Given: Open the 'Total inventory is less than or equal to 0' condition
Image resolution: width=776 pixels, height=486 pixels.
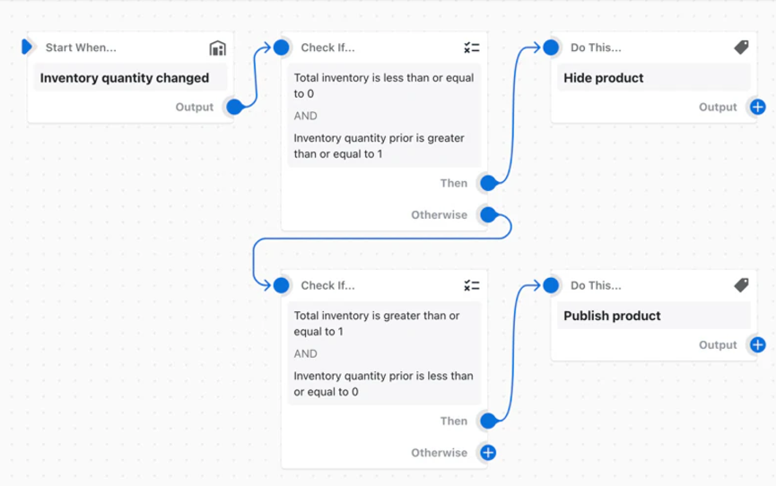Looking at the screenshot, I should click(x=384, y=85).
